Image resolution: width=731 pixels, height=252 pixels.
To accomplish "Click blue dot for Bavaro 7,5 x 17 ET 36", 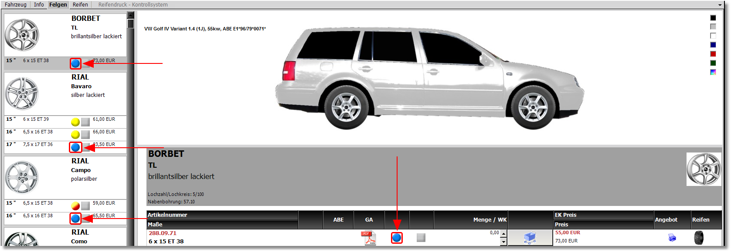I will (75, 147).
